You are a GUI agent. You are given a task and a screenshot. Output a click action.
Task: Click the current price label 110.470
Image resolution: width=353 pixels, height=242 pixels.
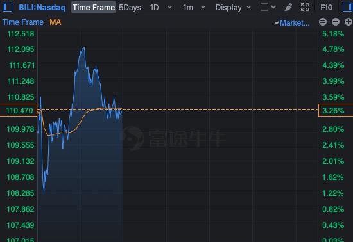[19, 111]
